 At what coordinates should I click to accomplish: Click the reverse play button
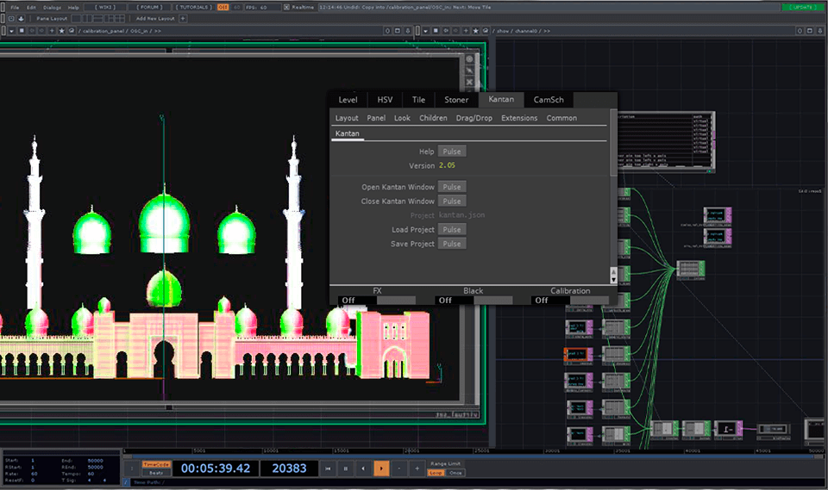tap(363, 468)
